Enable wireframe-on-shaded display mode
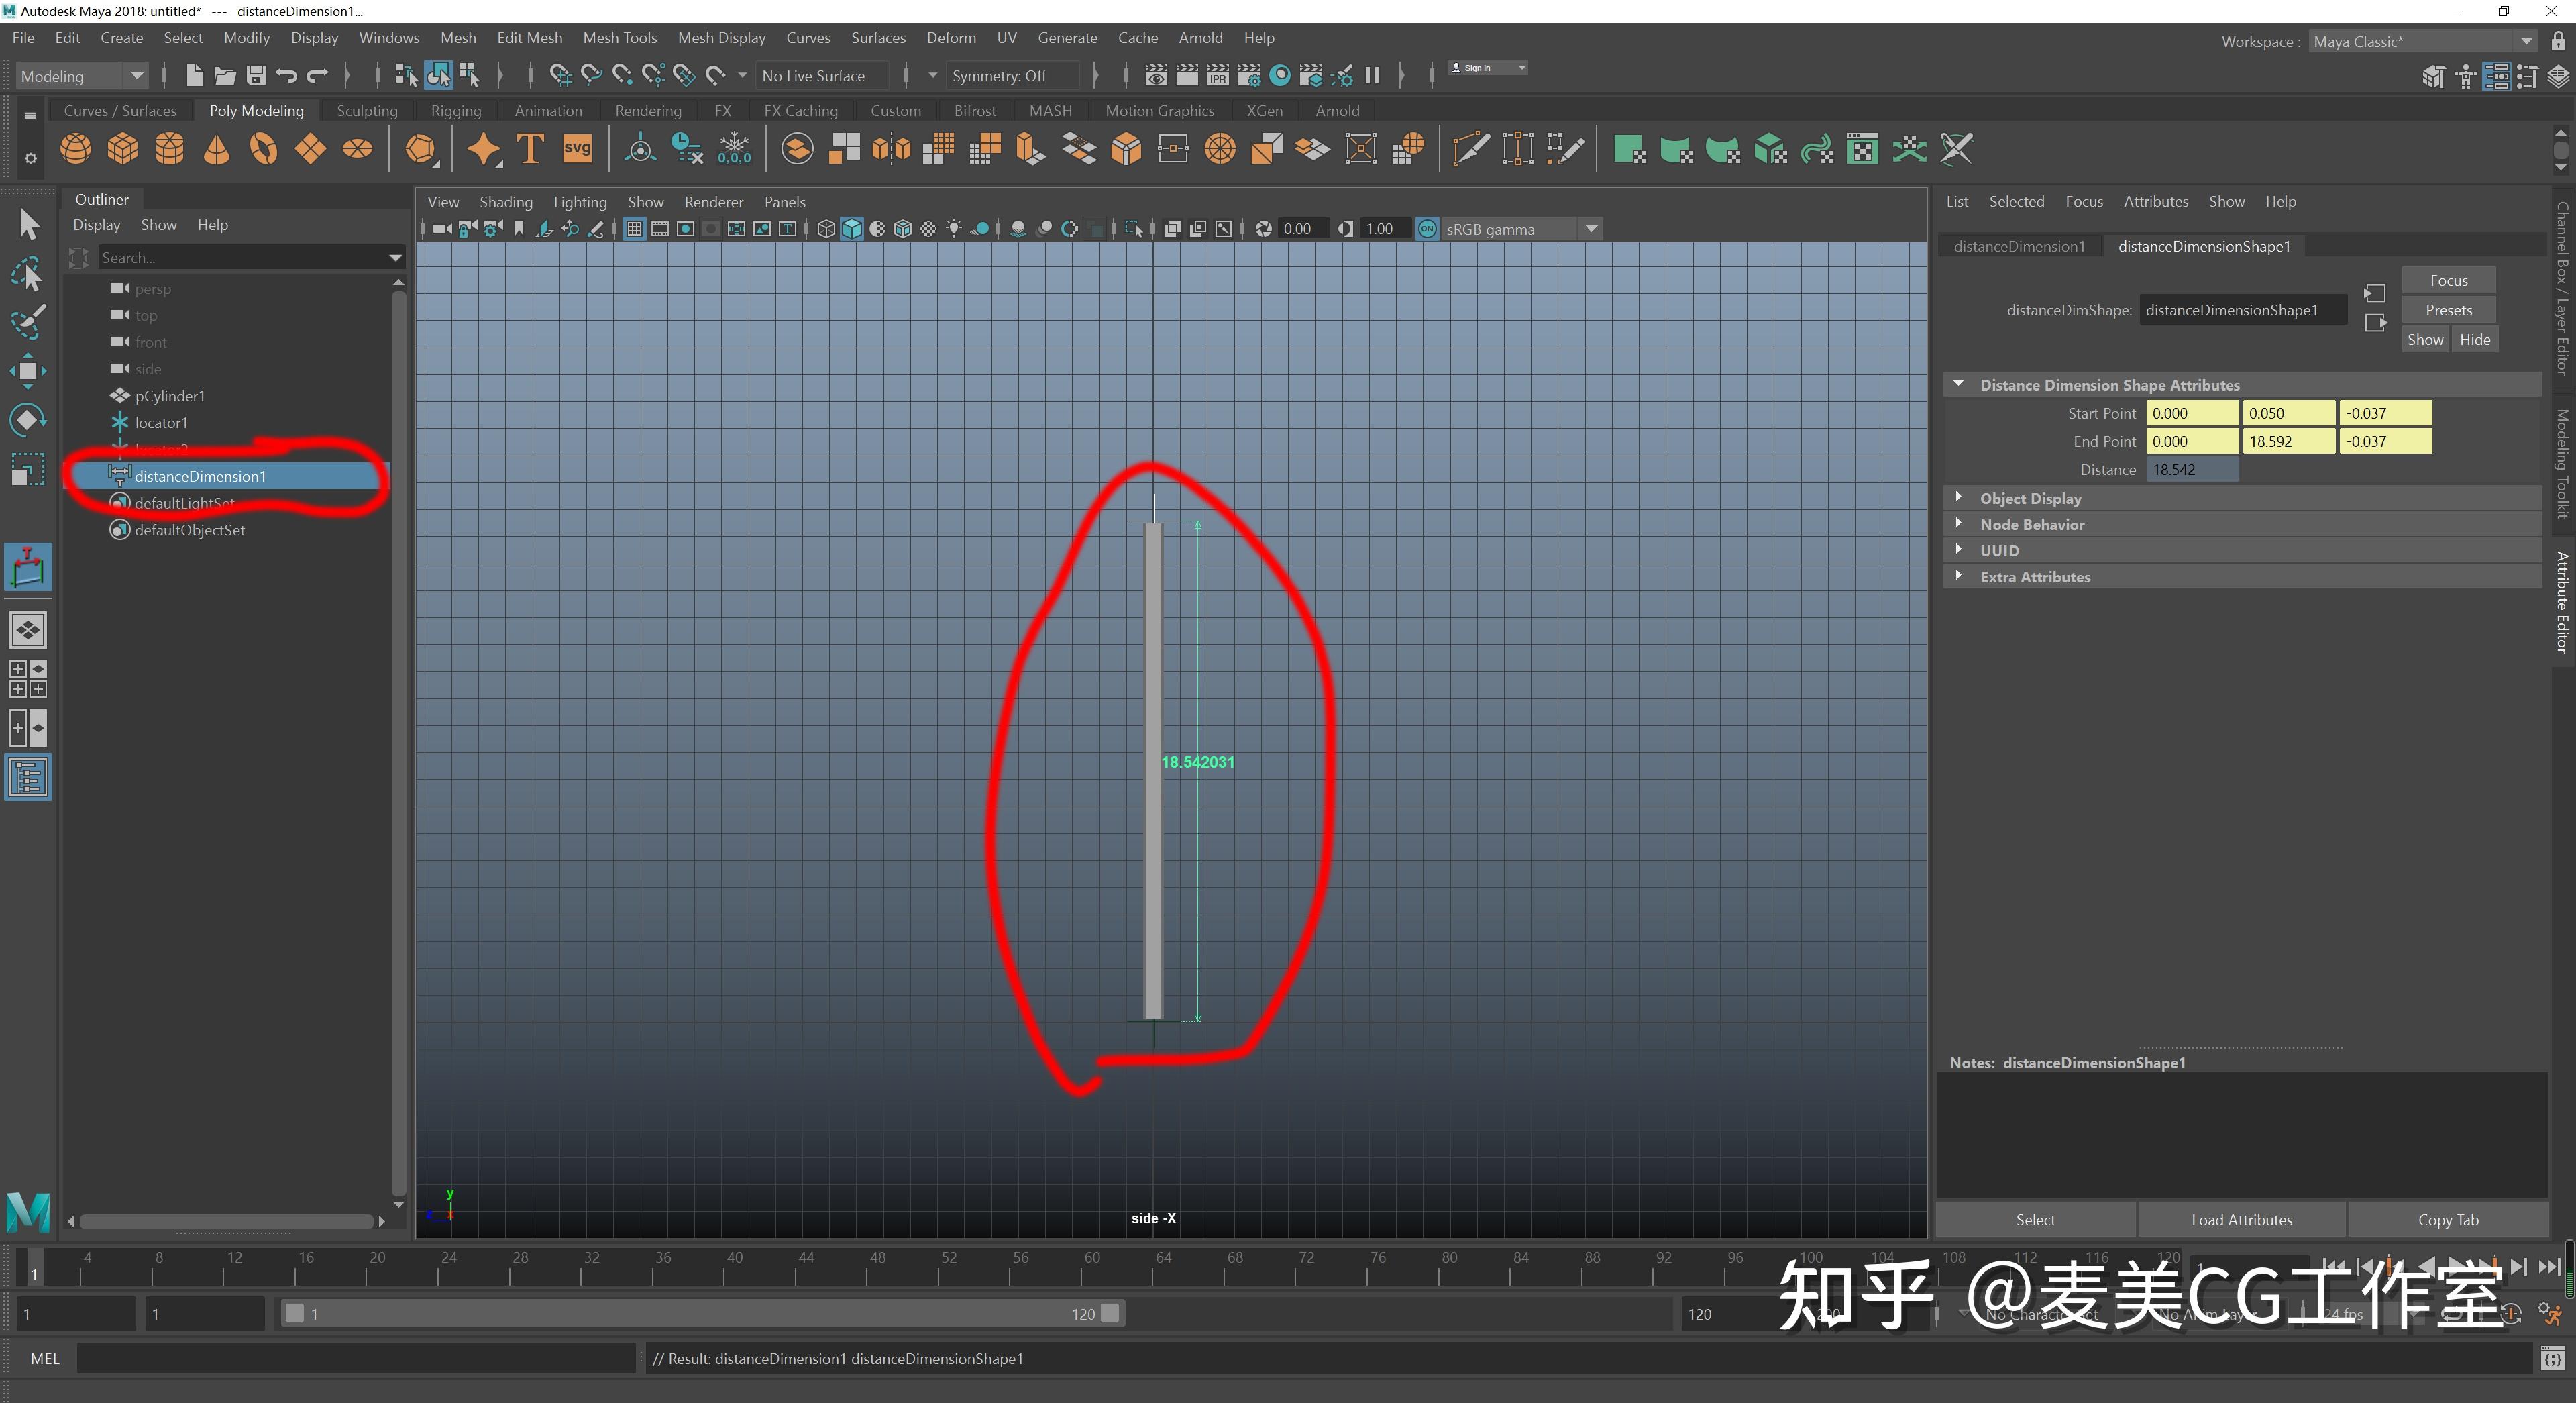The height and width of the screenshot is (1403, 2576). [x=902, y=228]
